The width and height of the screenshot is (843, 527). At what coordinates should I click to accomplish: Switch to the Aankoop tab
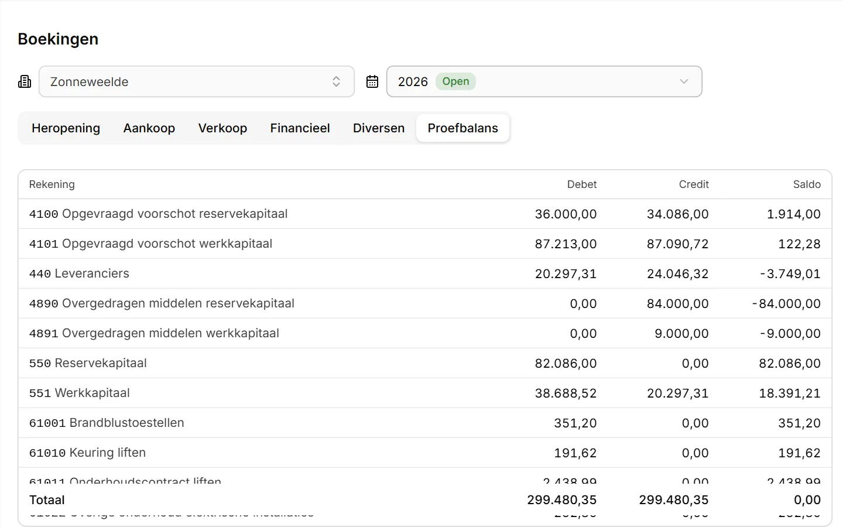pos(149,128)
